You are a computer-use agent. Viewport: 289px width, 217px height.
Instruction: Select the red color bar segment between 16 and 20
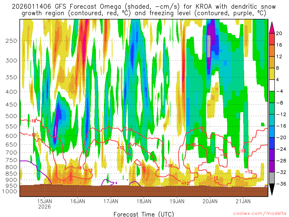(272, 39)
